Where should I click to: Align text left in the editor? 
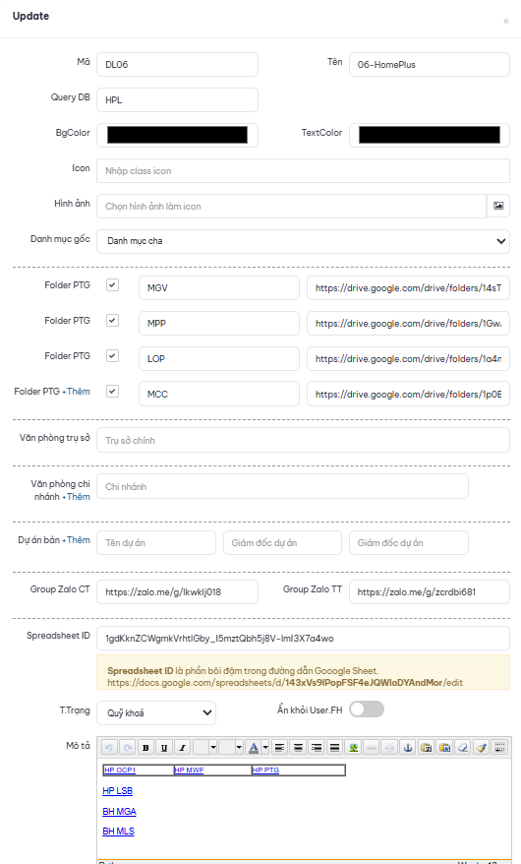pos(280,747)
